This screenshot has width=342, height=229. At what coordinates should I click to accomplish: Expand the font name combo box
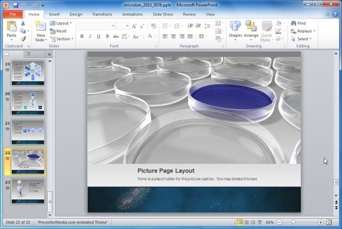point(113,26)
